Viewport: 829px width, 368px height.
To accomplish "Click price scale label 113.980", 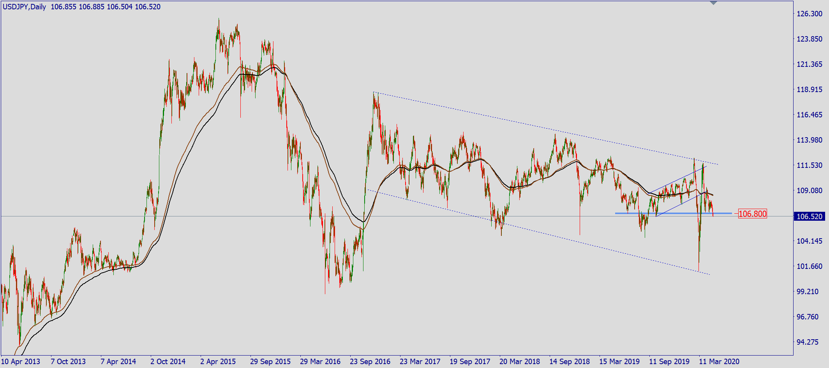I will (x=810, y=140).
